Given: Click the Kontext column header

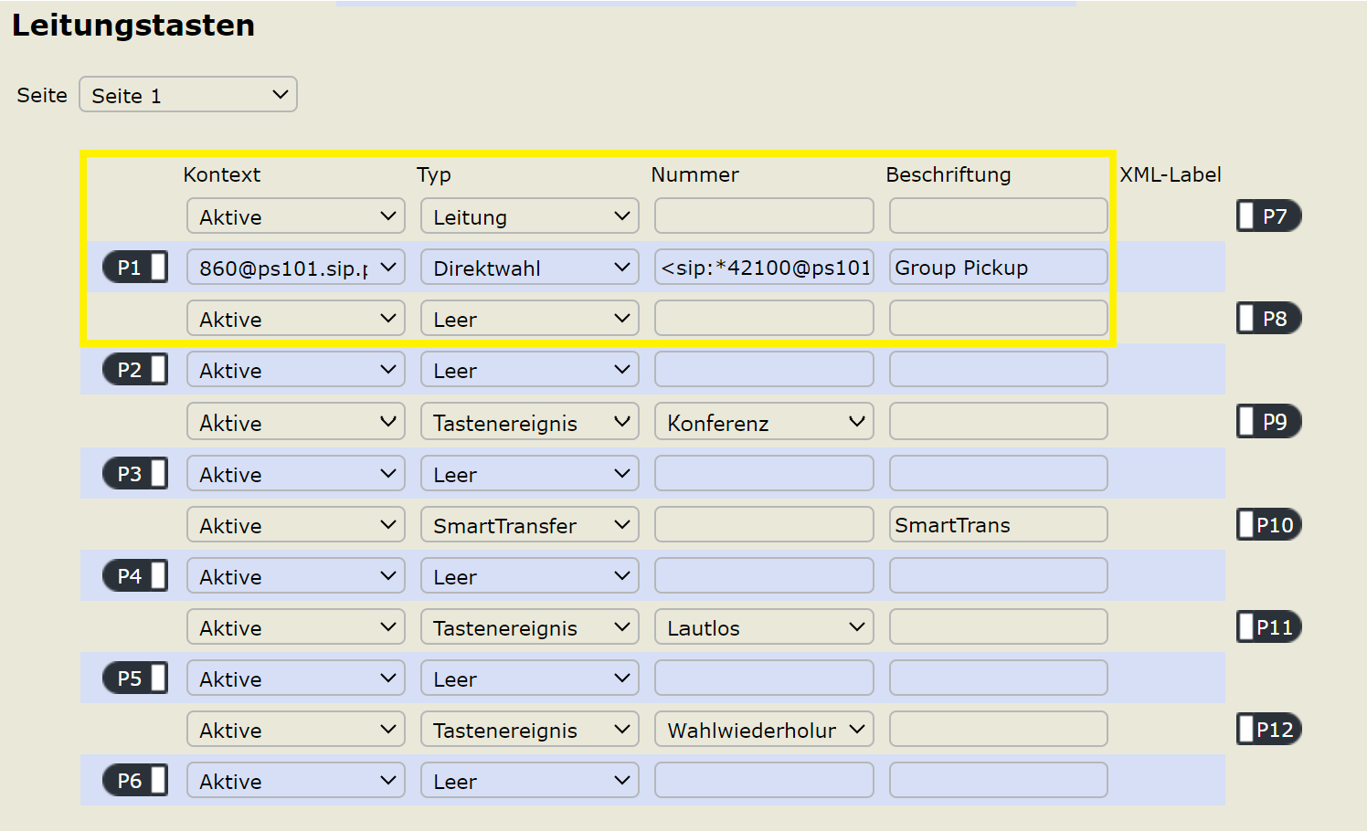Looking at the screenshot, I should point(222,174).
